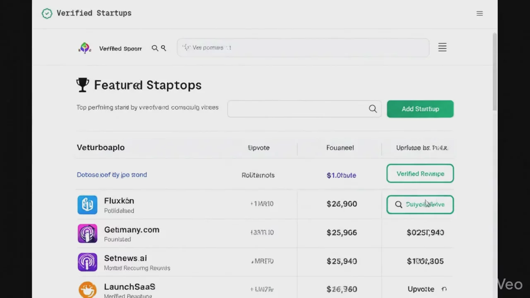Focus the top search input field

tap(303, 48)
